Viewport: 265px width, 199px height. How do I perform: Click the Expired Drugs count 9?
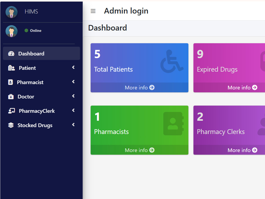coord(200,54)
